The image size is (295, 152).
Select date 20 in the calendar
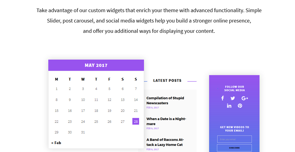pos(123,111)
